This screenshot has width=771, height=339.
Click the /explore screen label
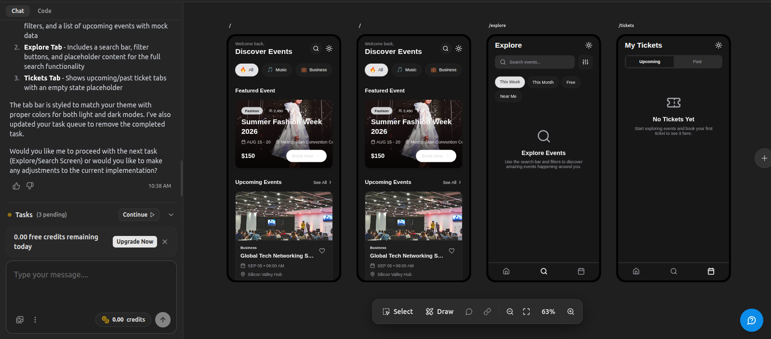pyautogui.click(x=497, y=26)
